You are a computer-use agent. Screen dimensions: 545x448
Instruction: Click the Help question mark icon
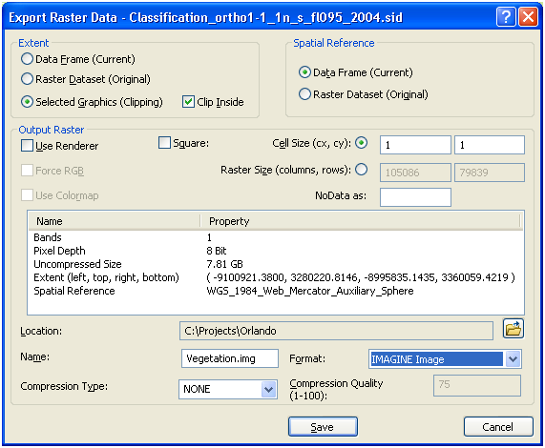[506, 16]
